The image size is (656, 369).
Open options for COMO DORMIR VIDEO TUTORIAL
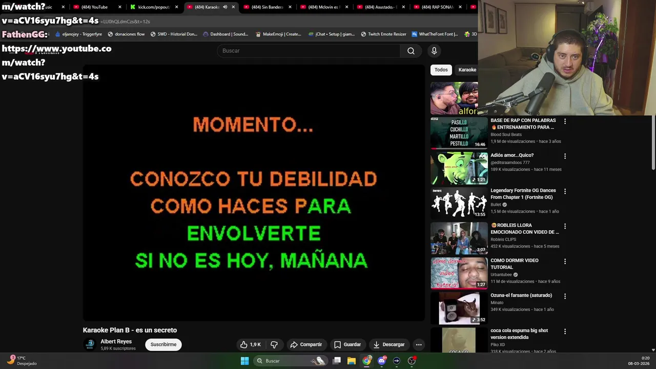(565, 261)
